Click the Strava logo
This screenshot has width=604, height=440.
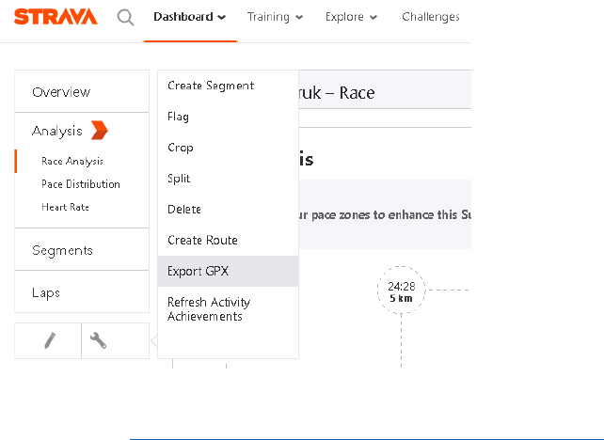pos(56,17)
